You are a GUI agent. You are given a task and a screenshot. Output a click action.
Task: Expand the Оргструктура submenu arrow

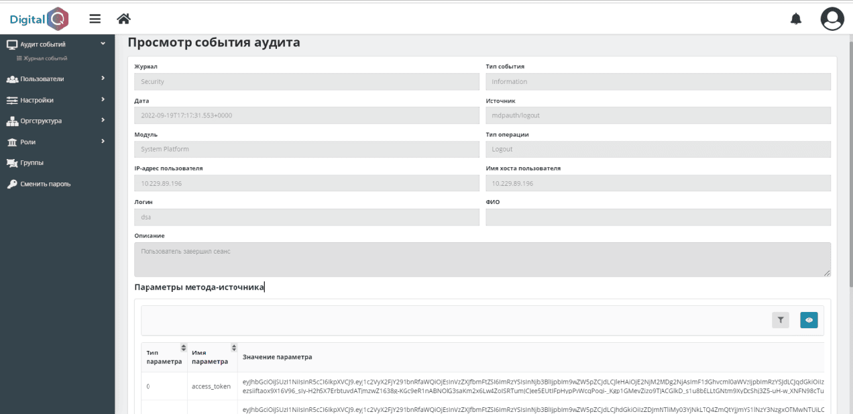pyautogui.click(x=103, y=120)
